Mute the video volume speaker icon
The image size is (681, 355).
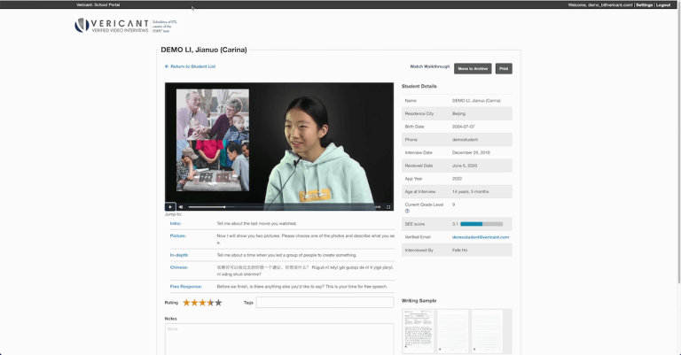click(181, 207)
